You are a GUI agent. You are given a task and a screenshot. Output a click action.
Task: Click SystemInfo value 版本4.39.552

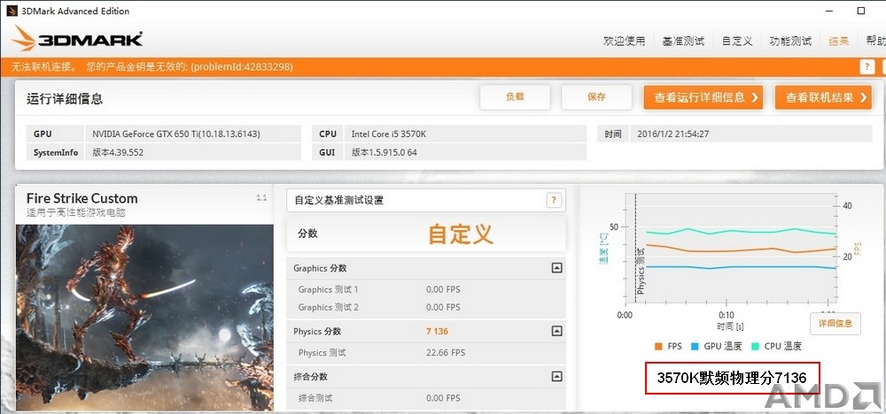(120, 152)
